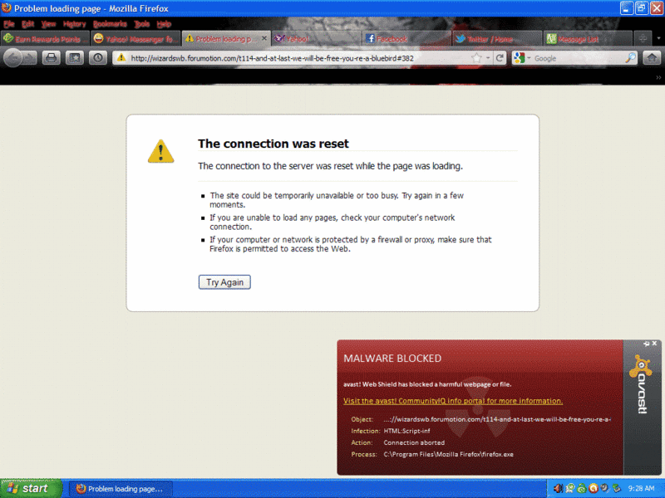The height and width of the screenshot is (498, 665).
Task: Select the Problem loading page taskbar button
Action: [121, 489]
